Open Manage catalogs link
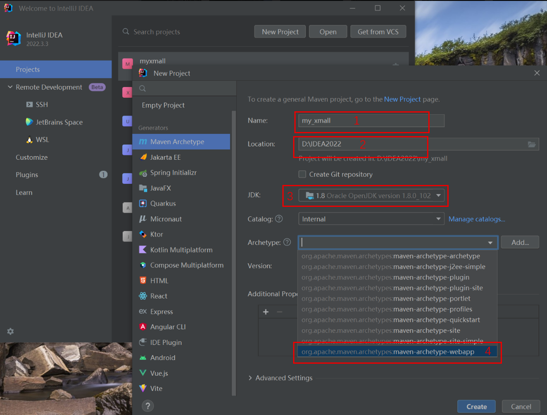The height and width of the screenshot is (415, 547). 477,219
